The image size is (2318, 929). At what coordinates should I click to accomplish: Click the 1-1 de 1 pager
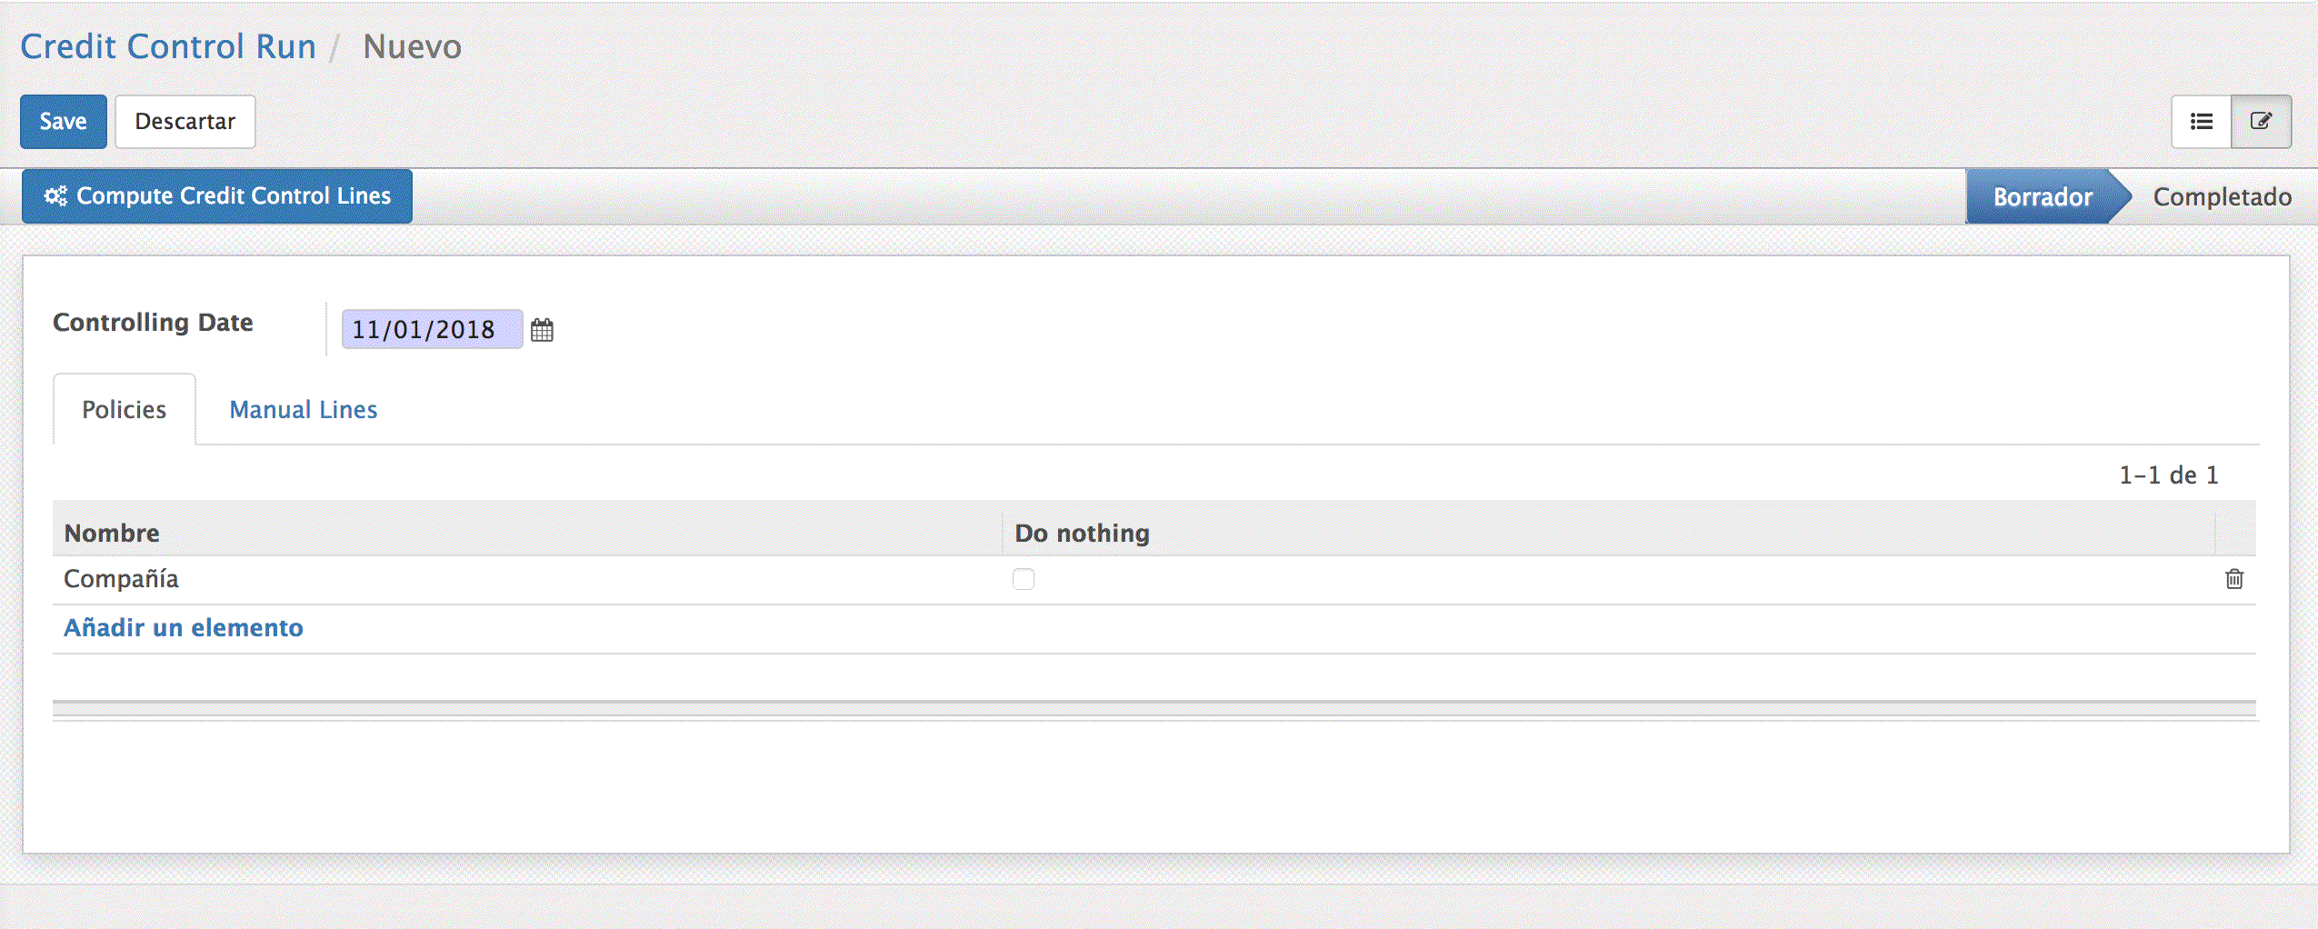[x=2168, y=475]
